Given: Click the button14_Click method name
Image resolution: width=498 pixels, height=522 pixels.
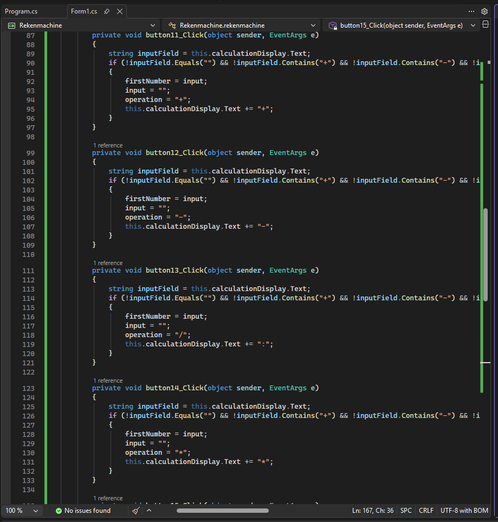Looking at the screenshot, I should (x=174, y=388).
